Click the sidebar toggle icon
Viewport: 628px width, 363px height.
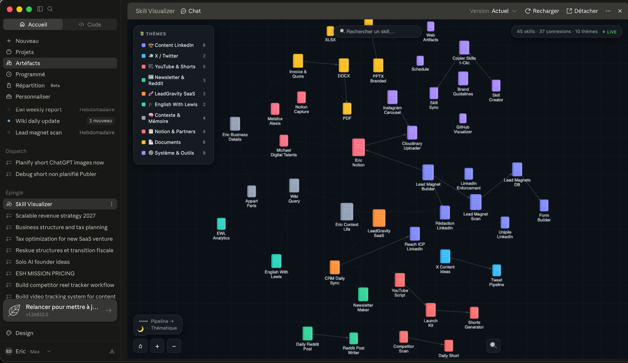(x=40, y=9)
